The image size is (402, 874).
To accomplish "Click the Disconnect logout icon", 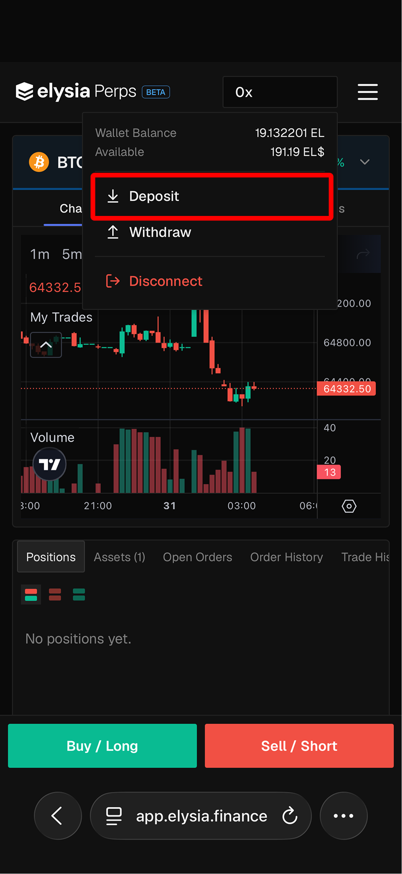I will 113,281.
